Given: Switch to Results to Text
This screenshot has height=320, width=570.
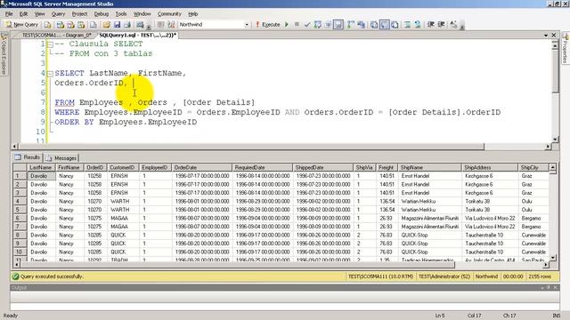Looking at the screenshot, I should pyautogui.click(x=374, y=25).
